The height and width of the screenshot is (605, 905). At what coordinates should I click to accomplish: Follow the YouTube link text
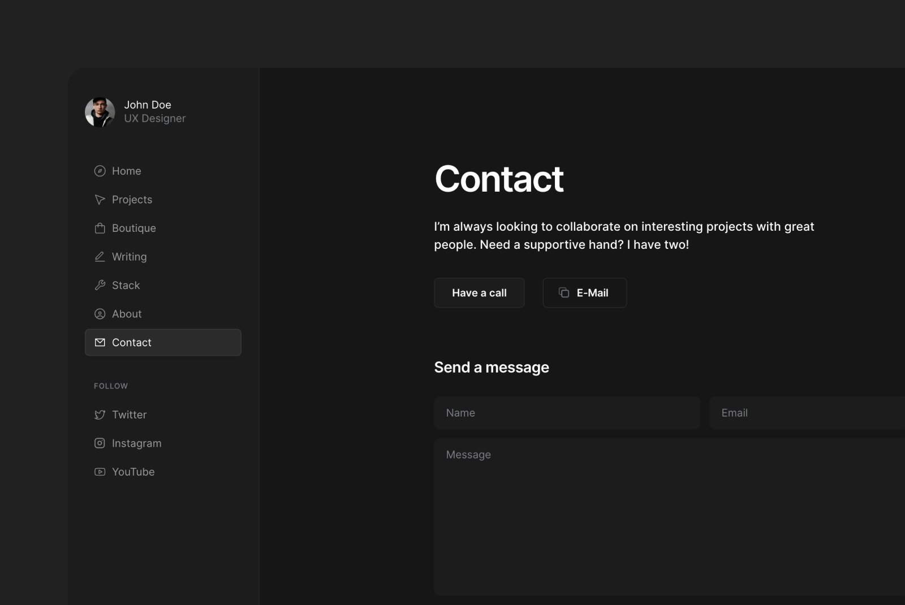click(133, 472)
